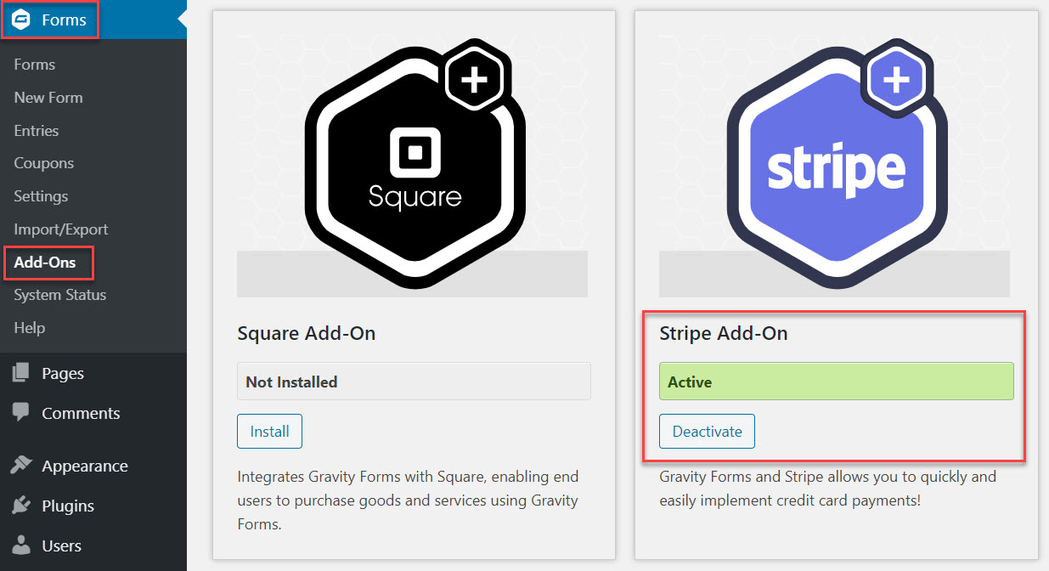Click the Pages icon in sidebar
Screen dimensions: 1049x571
point(21,373)
